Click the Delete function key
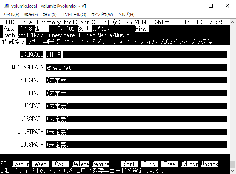 click(x=81, y=164)
